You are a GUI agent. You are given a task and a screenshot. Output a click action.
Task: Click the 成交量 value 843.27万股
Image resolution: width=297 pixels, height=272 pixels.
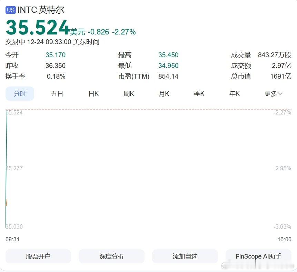pyautogui.click(x=275, y=55)
